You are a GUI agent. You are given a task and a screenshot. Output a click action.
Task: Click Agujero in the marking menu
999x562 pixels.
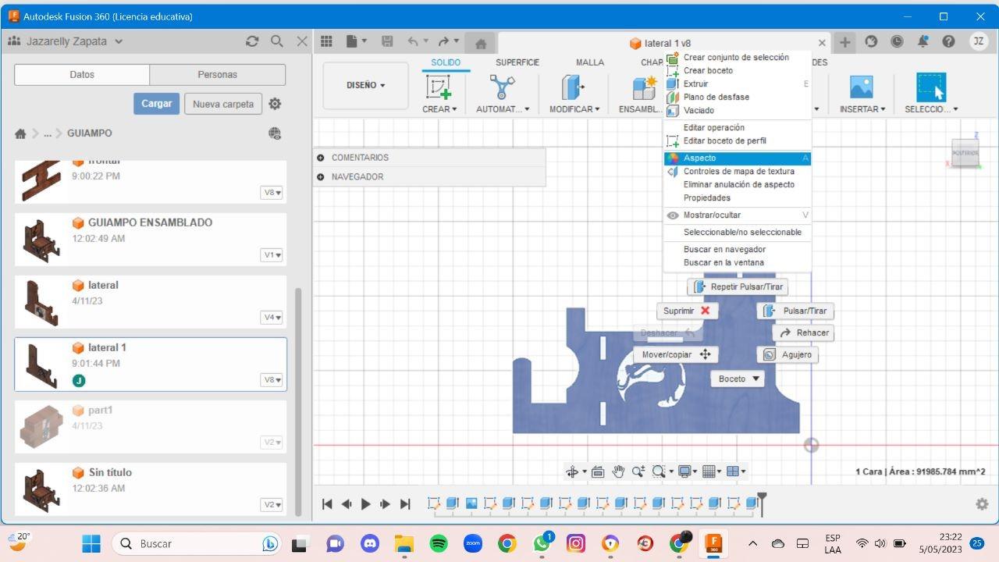[x=787, y=354]
